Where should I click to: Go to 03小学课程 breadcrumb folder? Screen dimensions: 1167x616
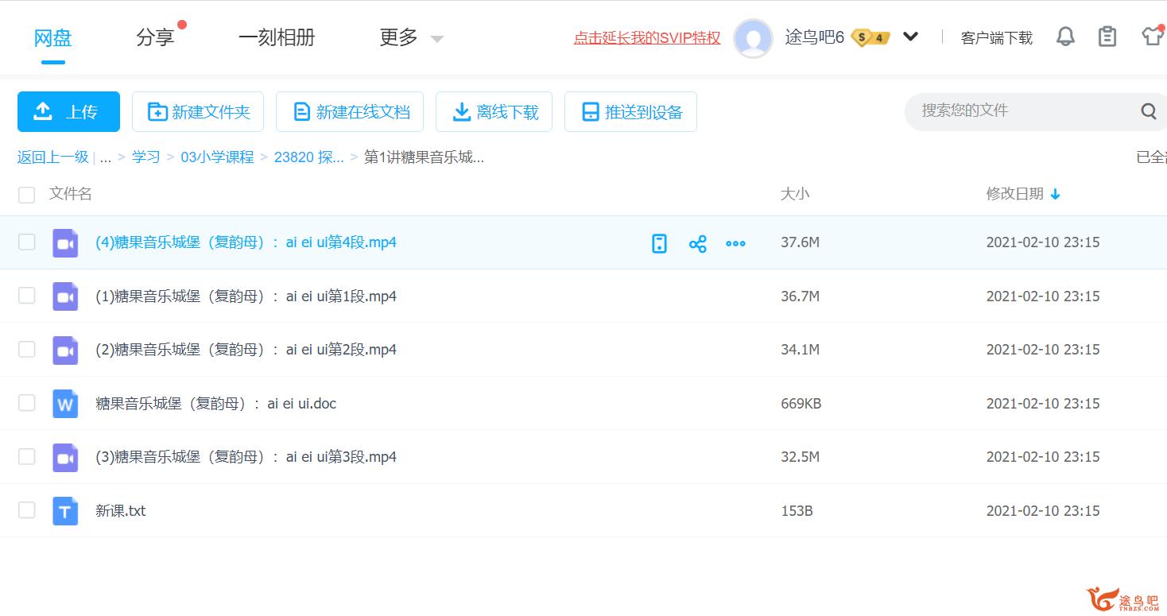217,157
